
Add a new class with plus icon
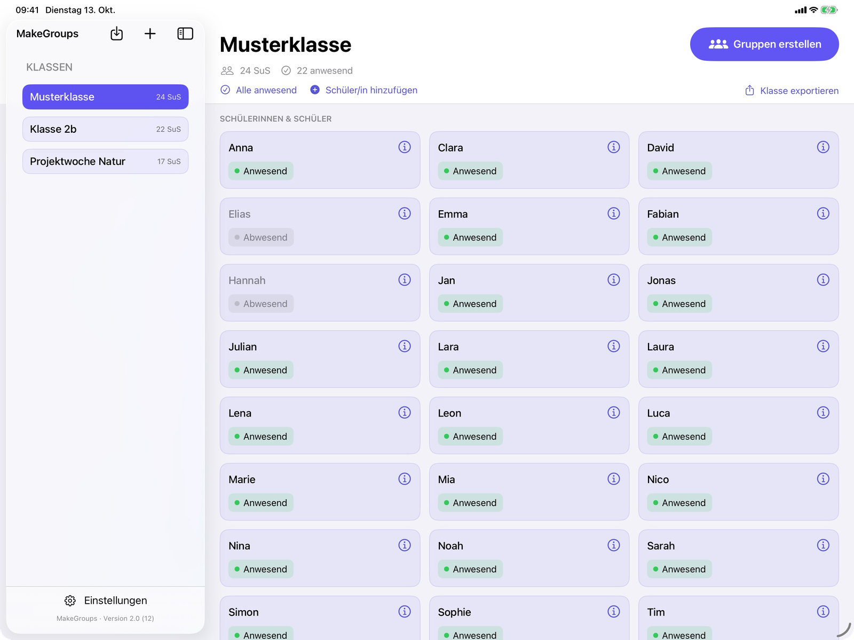click(150, 34)
